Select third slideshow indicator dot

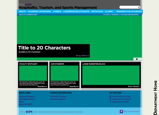pyautogui.click(x=139, y=59)
